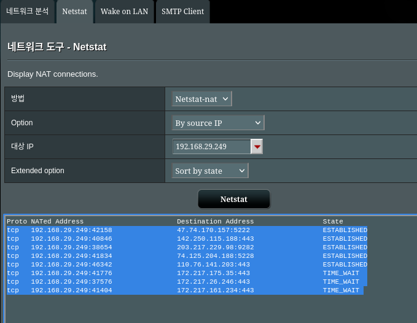Click the 172.217.26.246:443 destination entry
This screenshot has height=323, width=417.
click(214, 281)
